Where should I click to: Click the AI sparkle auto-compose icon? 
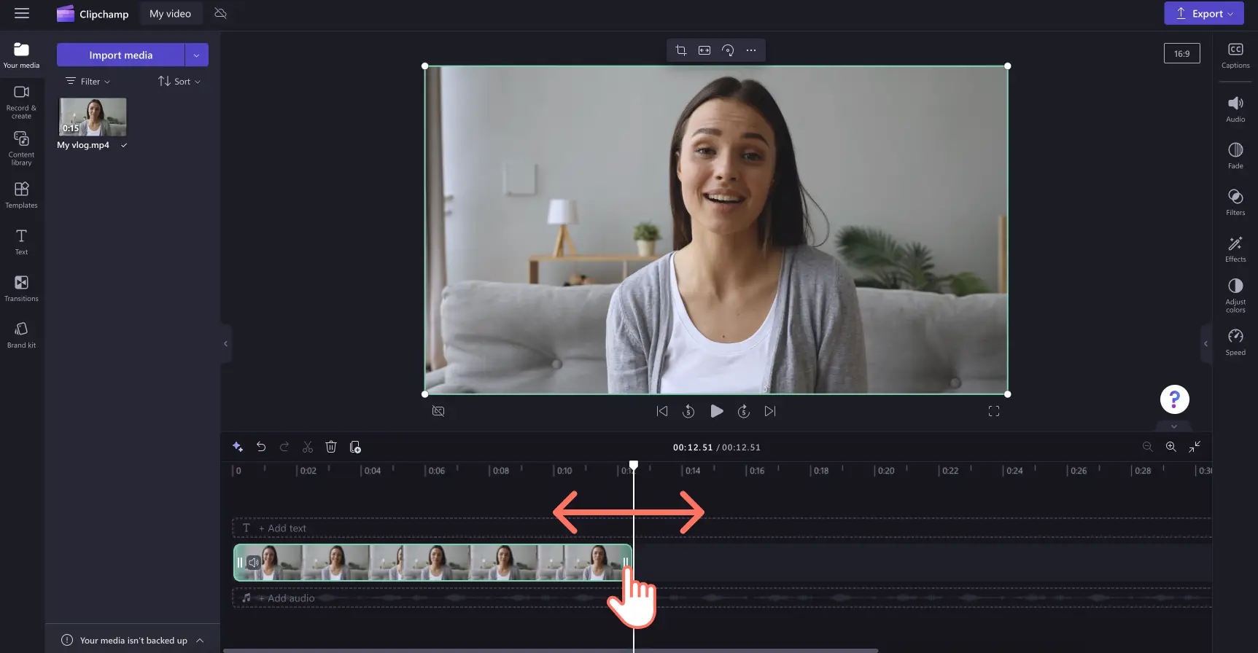point(238,447)
